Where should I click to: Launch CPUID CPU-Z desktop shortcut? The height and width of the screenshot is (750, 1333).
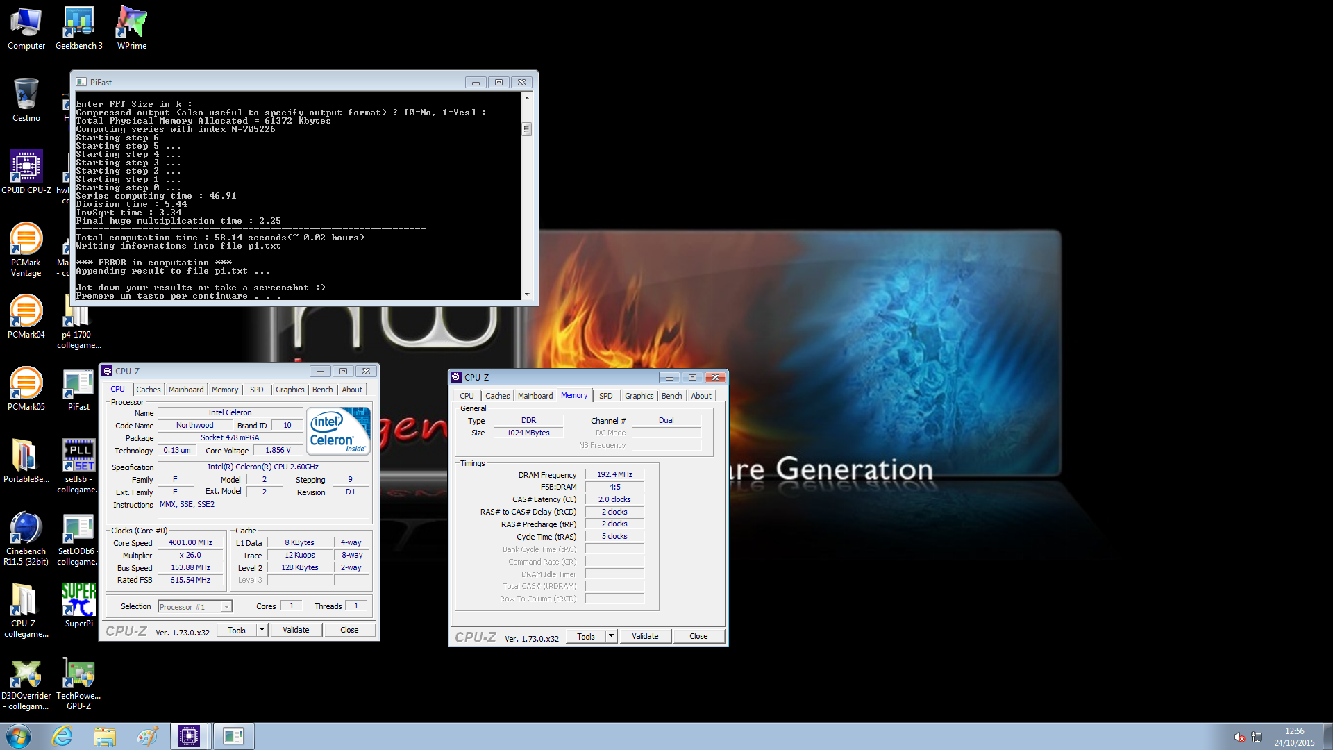(26, 172)
